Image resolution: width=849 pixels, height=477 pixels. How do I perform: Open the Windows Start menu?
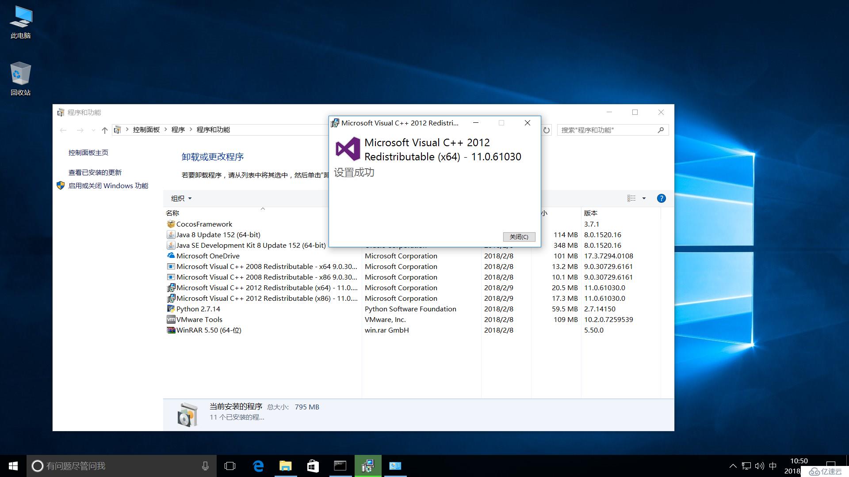point(13,466)
